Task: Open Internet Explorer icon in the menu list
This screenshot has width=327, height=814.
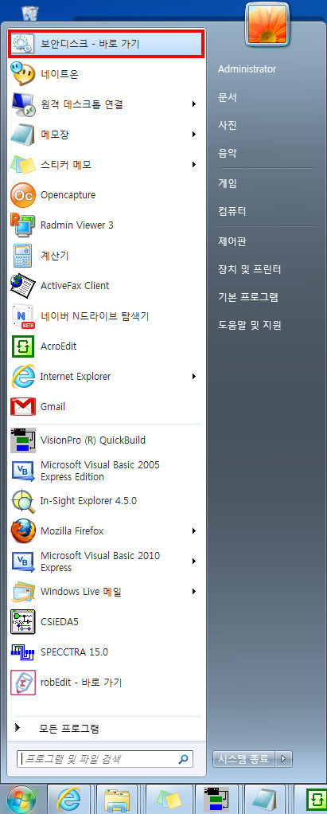Action: click(23, 377)
